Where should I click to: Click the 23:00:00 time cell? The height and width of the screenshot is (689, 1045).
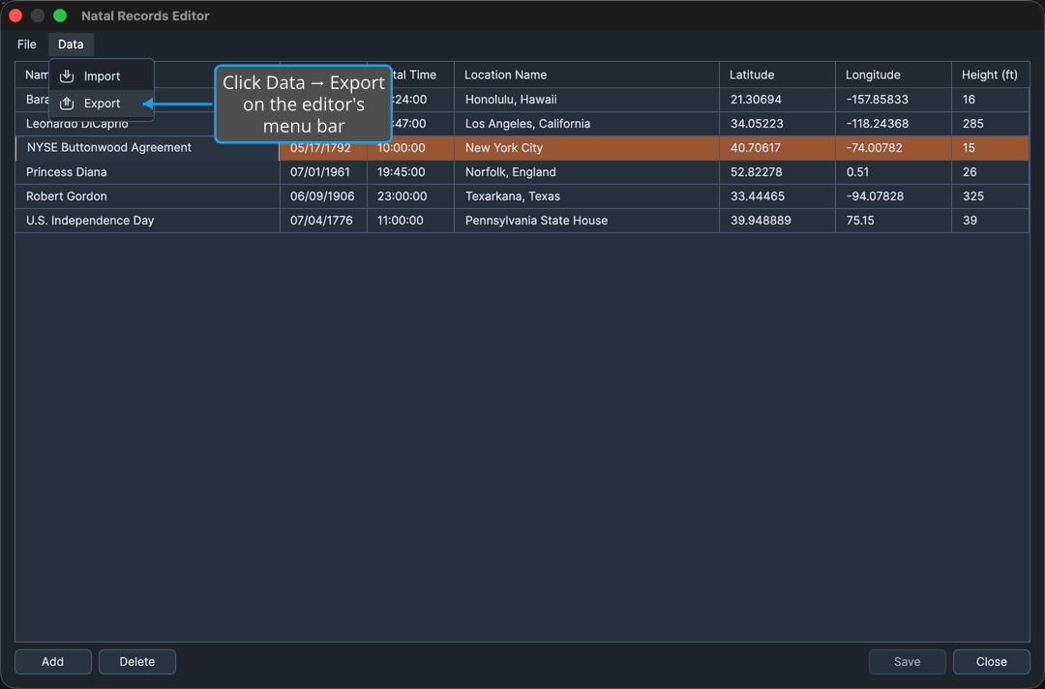[410, 196]
